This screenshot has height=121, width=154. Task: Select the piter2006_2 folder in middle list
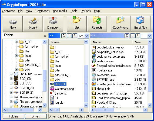point(60,75)
